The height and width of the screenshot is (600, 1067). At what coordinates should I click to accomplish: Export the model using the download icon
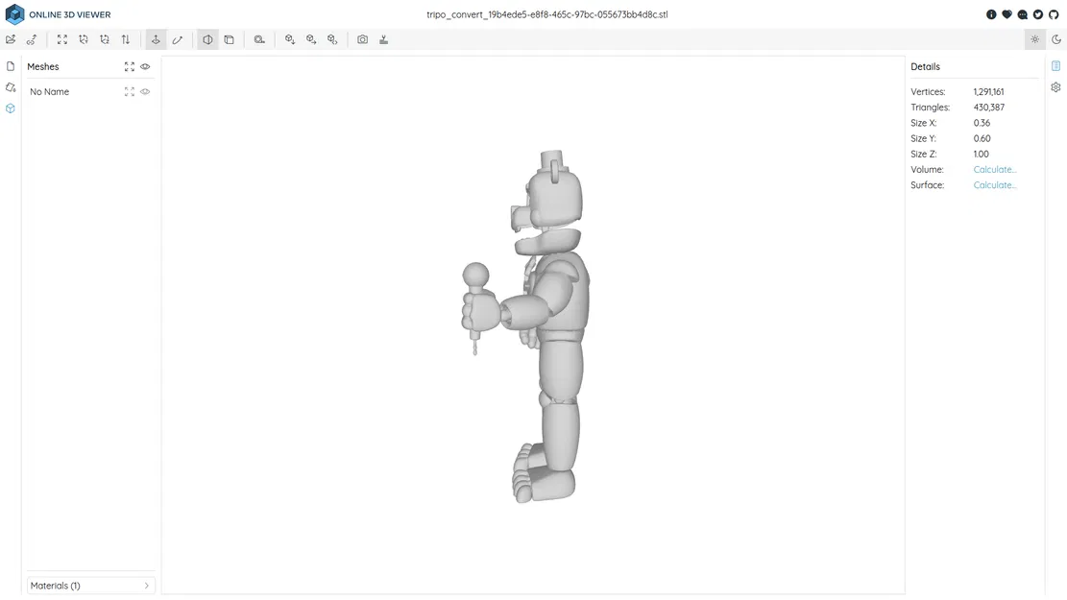[x=383, y=39]
